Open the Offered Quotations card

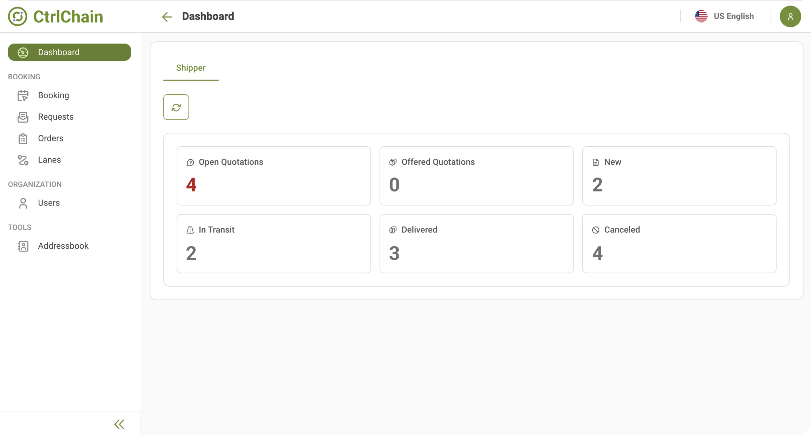click(x=476, y=176)
